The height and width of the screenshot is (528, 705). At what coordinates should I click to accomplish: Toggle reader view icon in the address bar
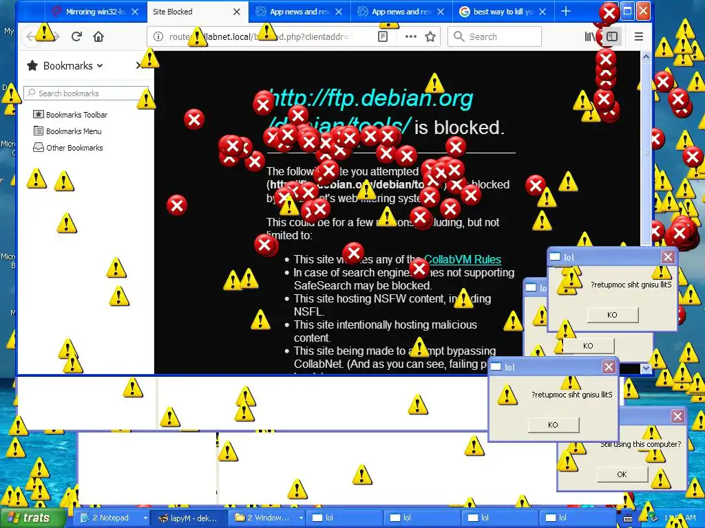click(x=383, y=36)
